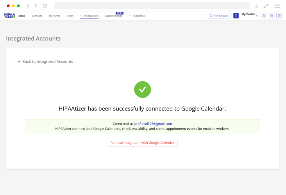The image size is (286, 195).
Task: Click the Integrated Accounts heading
Action: click(33, 38)
